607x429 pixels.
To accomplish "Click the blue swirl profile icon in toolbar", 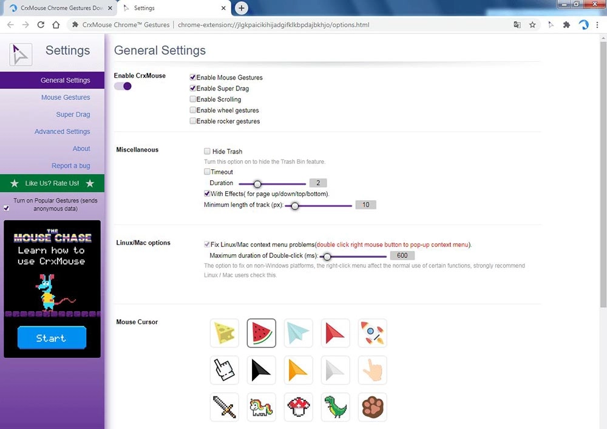I will [x=583, y=25].
